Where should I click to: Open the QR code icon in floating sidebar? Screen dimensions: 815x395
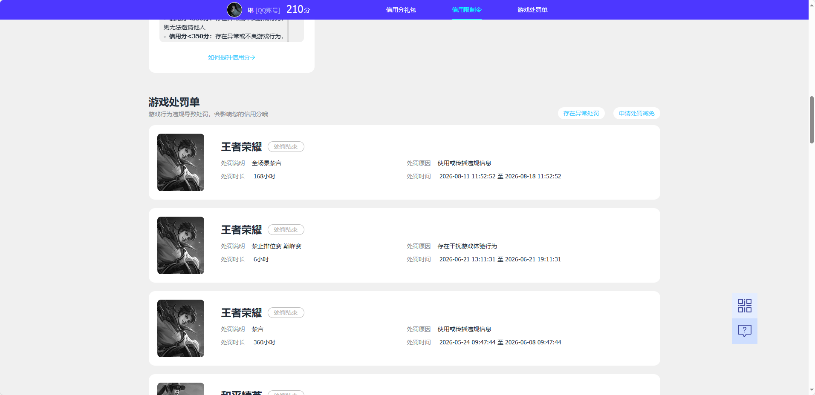(744, 306)
